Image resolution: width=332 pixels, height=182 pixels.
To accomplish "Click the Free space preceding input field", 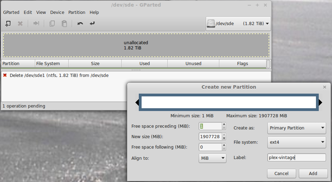I will (211, 126).
